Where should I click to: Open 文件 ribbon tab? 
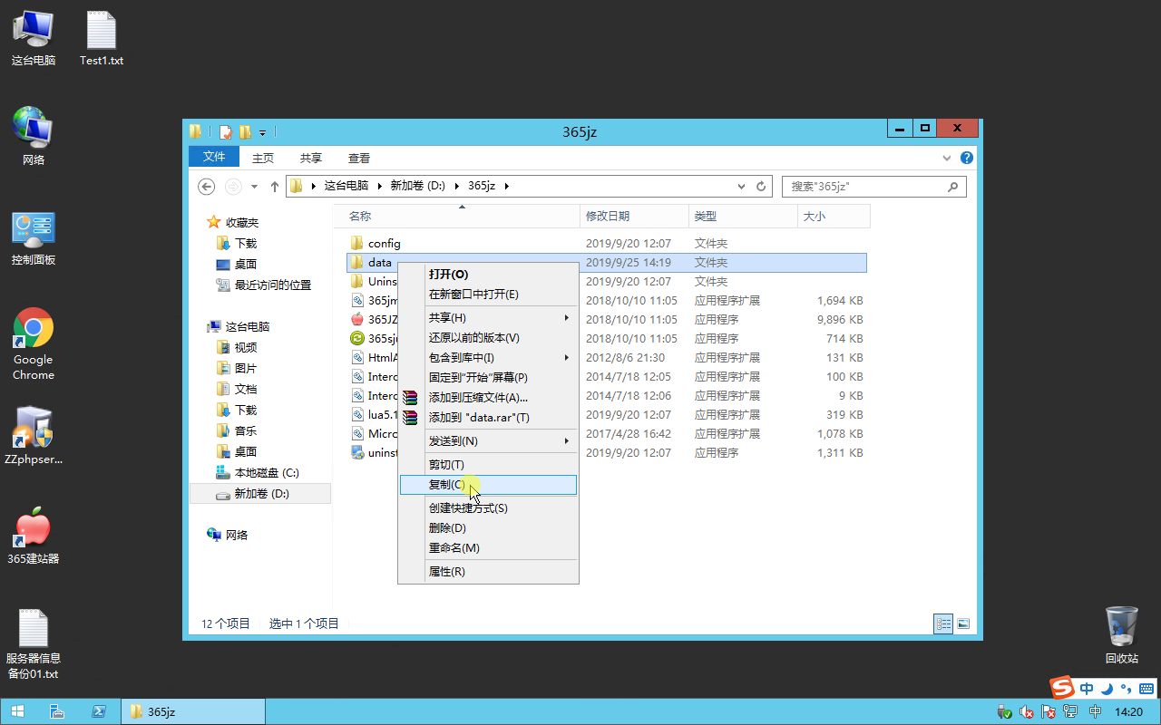214,157
